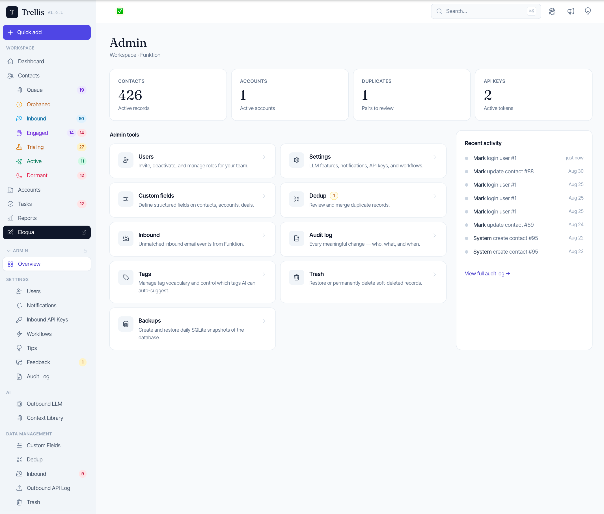Open the tips lightbulb icon in header
This screenshot has width=604, height=514.
pos(588,11)
